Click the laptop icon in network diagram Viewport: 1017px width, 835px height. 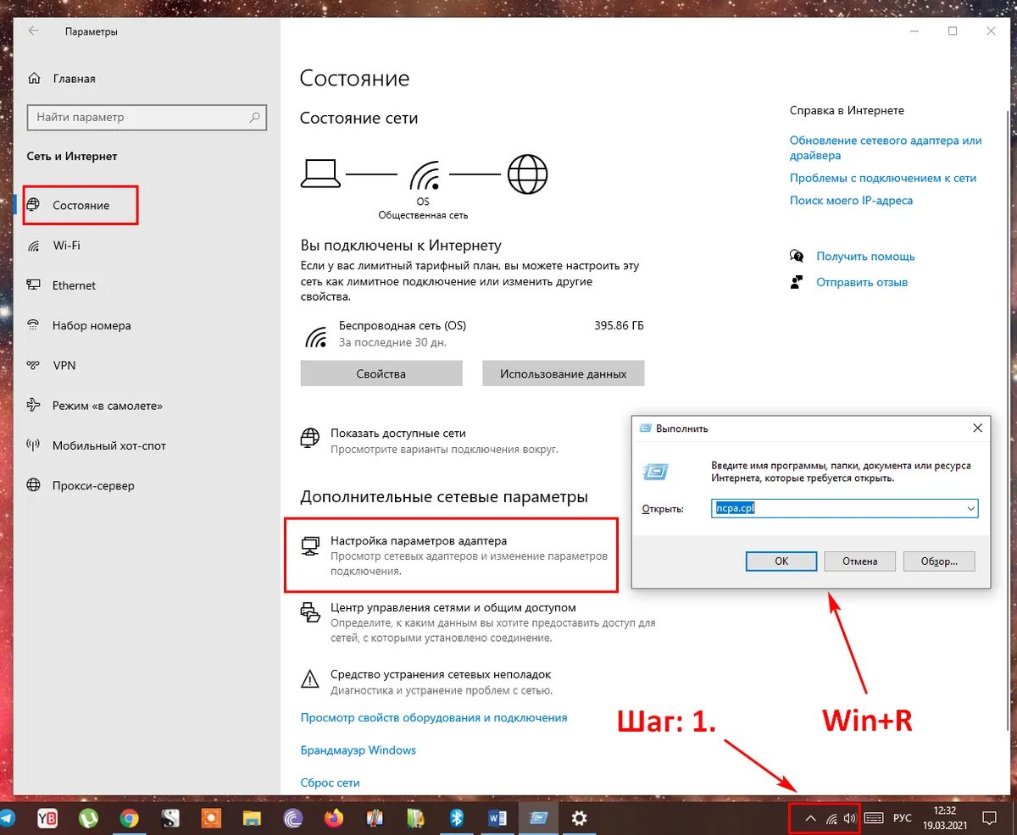pos(321,174)
